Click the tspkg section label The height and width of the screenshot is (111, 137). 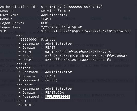(x=22, y=64)
